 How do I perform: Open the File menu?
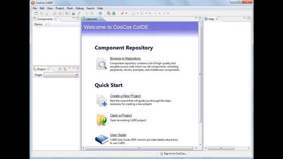pos(34,8)
